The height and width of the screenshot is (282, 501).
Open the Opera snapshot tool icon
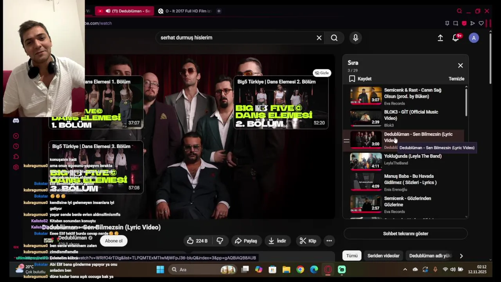[456, 23]
